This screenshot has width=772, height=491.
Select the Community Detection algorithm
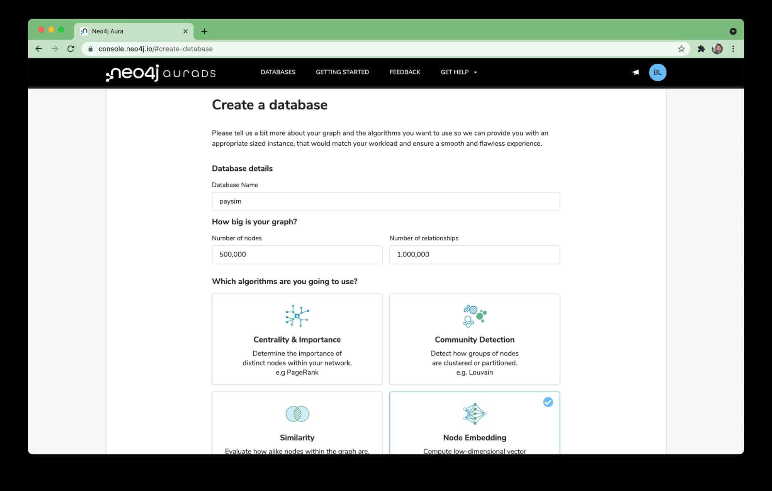tap(474, 339)
